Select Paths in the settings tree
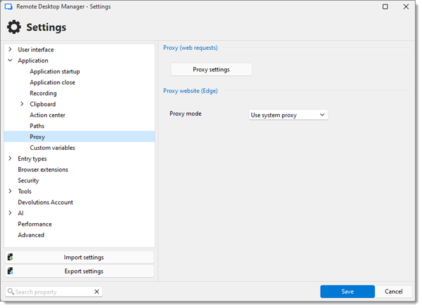Screen dimensions: 422x308 pyautogui.click(x=37, y=126)
